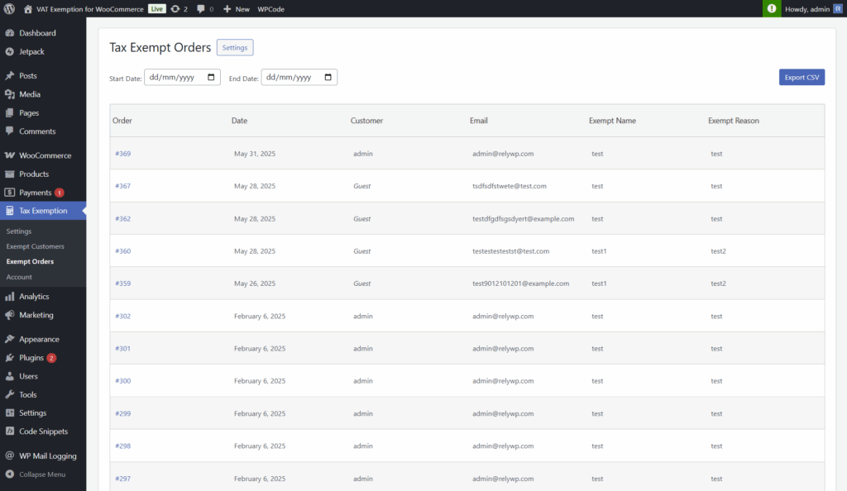Open order #359 link
847x491 pixels.
(122, 284)
